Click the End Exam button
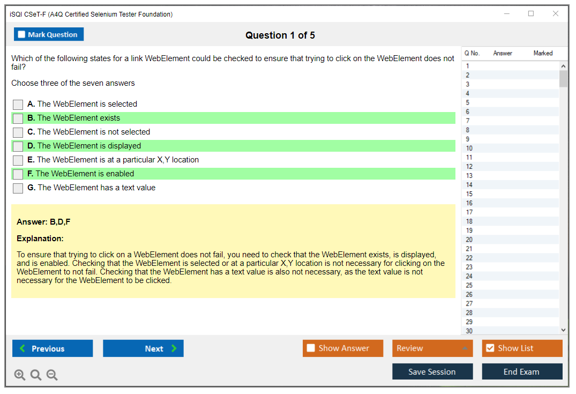The image size is (576, 394). (522, 371)
